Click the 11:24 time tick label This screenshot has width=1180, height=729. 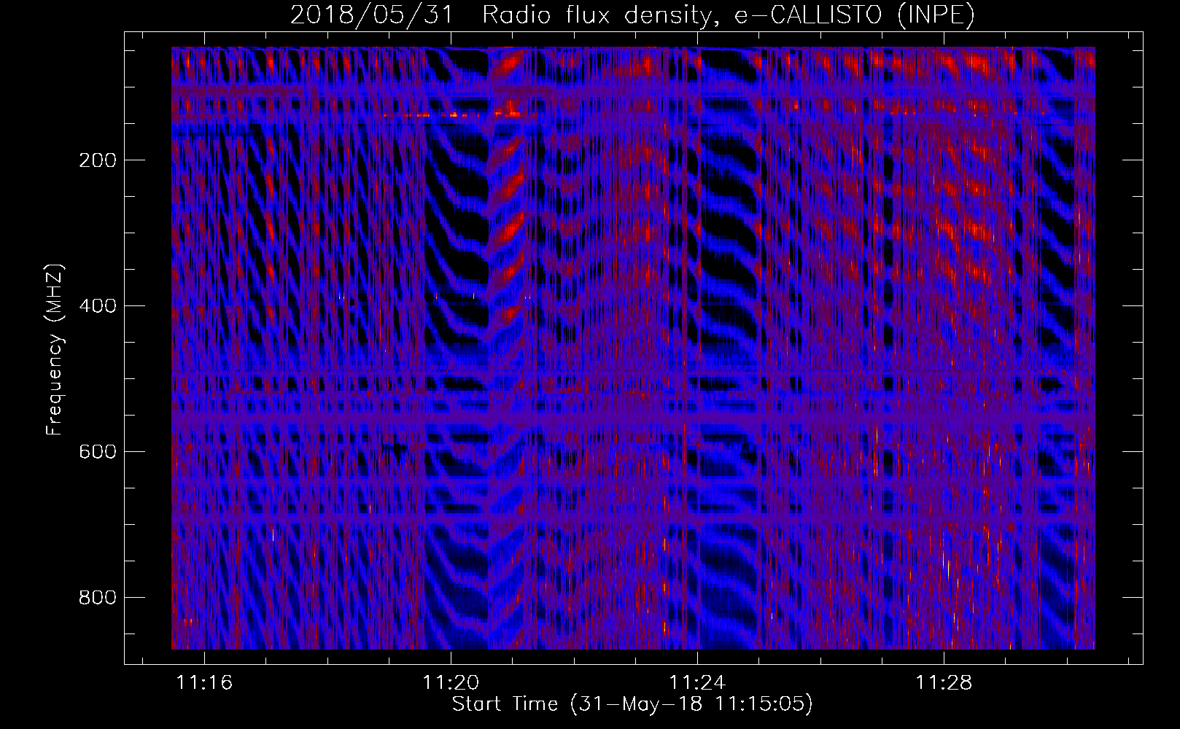click(697, 682)
